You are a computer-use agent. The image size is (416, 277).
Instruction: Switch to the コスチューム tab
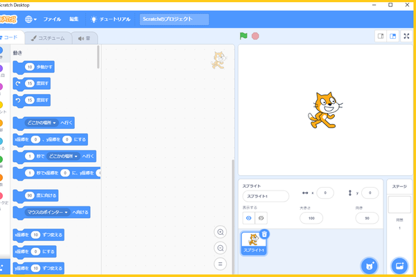point(48,38)
